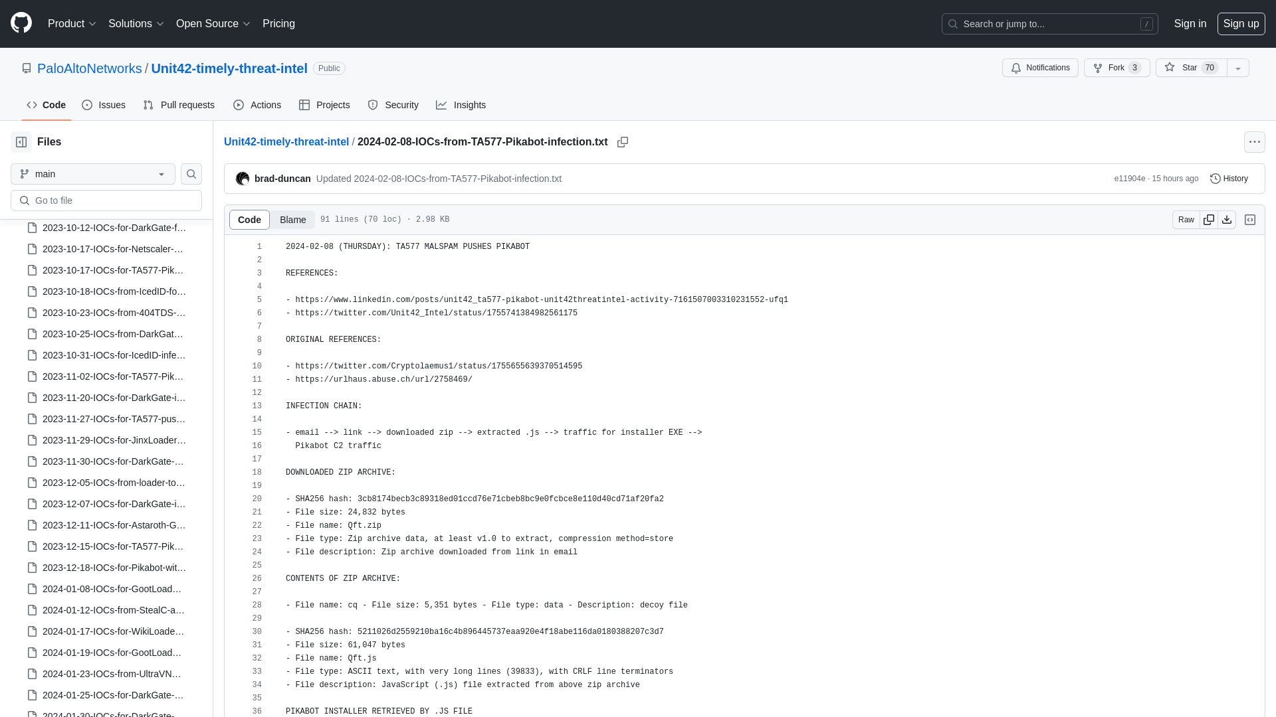Switch to the Blame view
Viewport: 1276px width, 717px height.
[x=292, y=219]
